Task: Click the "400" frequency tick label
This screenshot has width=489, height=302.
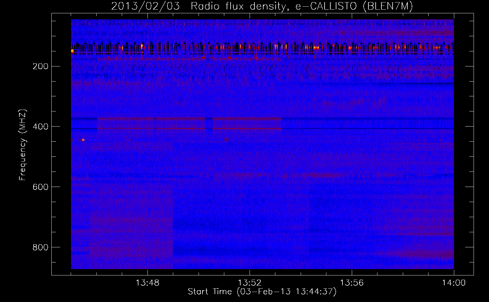Action: pos(40,127)
